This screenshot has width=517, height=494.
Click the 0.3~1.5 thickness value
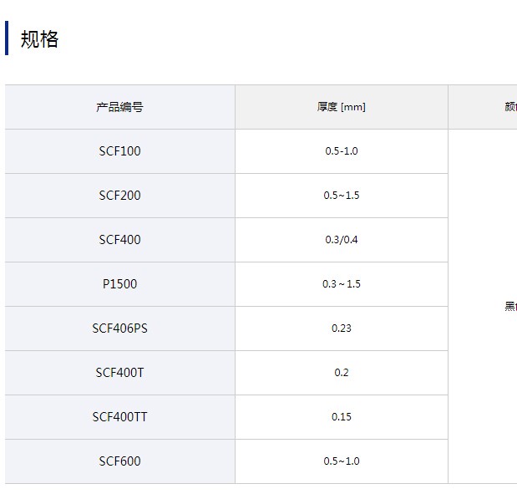coord(341,284)
